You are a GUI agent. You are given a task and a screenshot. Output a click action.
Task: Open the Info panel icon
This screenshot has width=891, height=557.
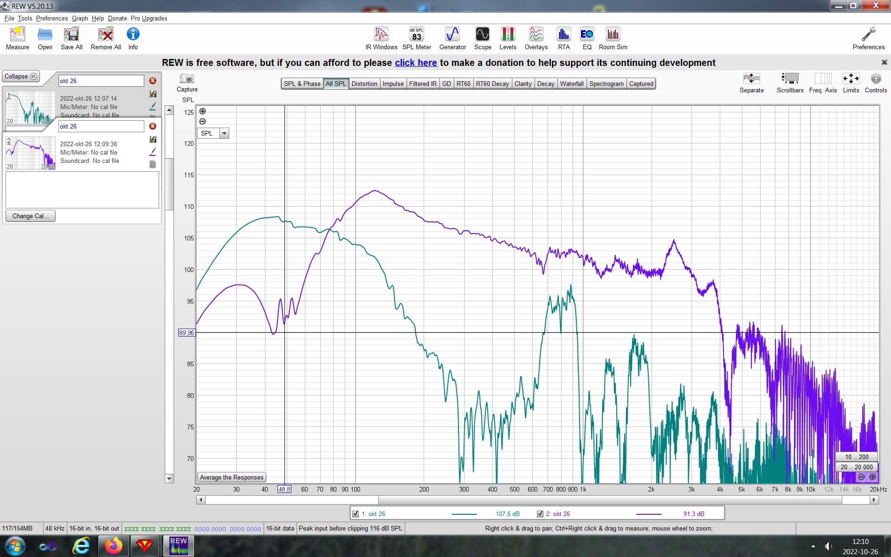pyautogui.click(x=133, y=38)
